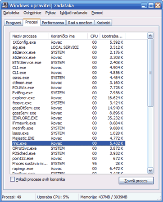Click the 35.232 K memory value
Viewport: 163px width, 202px height.
click(x=115, y=118)
